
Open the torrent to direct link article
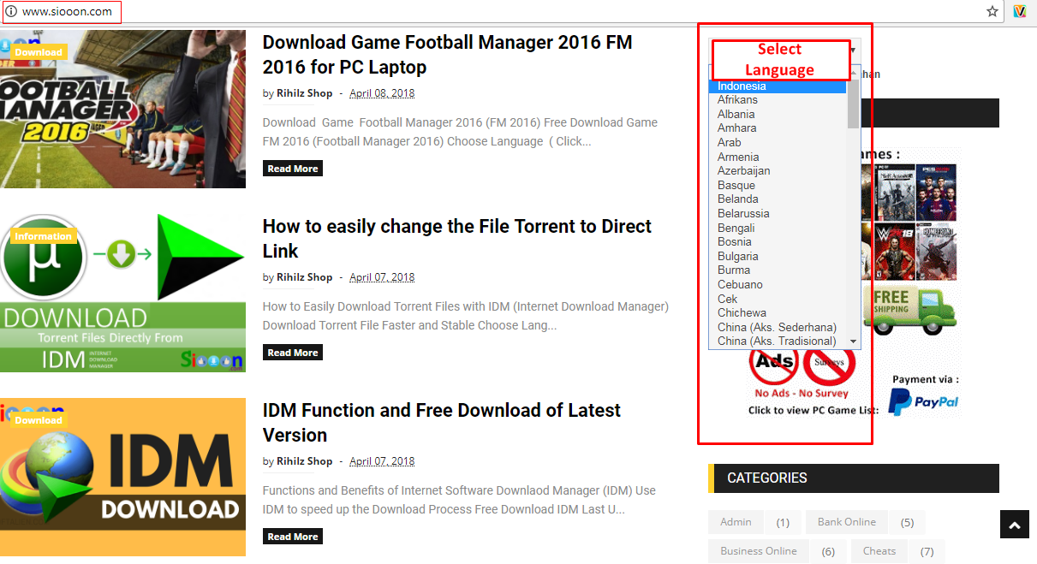456,239
